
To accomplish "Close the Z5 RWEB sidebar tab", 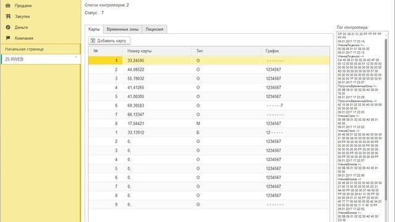I will [76, 57].
